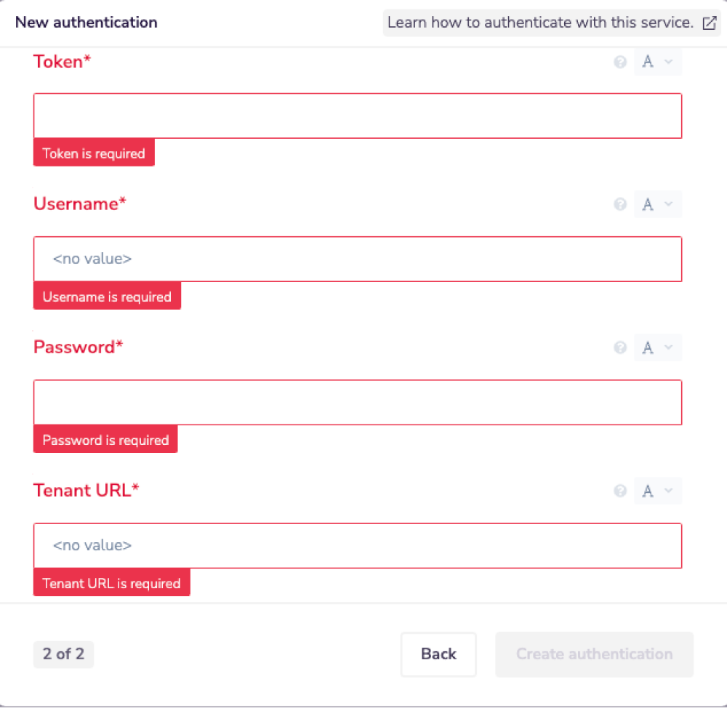Click the external link icon in the header
The image size is (727, 708).
(709, 23)
